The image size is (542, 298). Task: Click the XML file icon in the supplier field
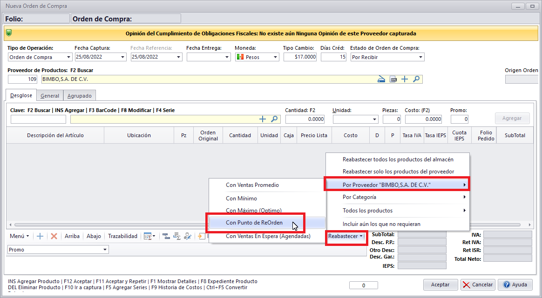click(393, 79)
